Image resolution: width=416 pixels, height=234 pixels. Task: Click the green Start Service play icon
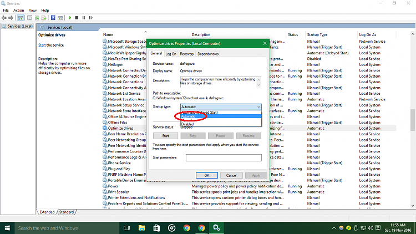(70, 18)
